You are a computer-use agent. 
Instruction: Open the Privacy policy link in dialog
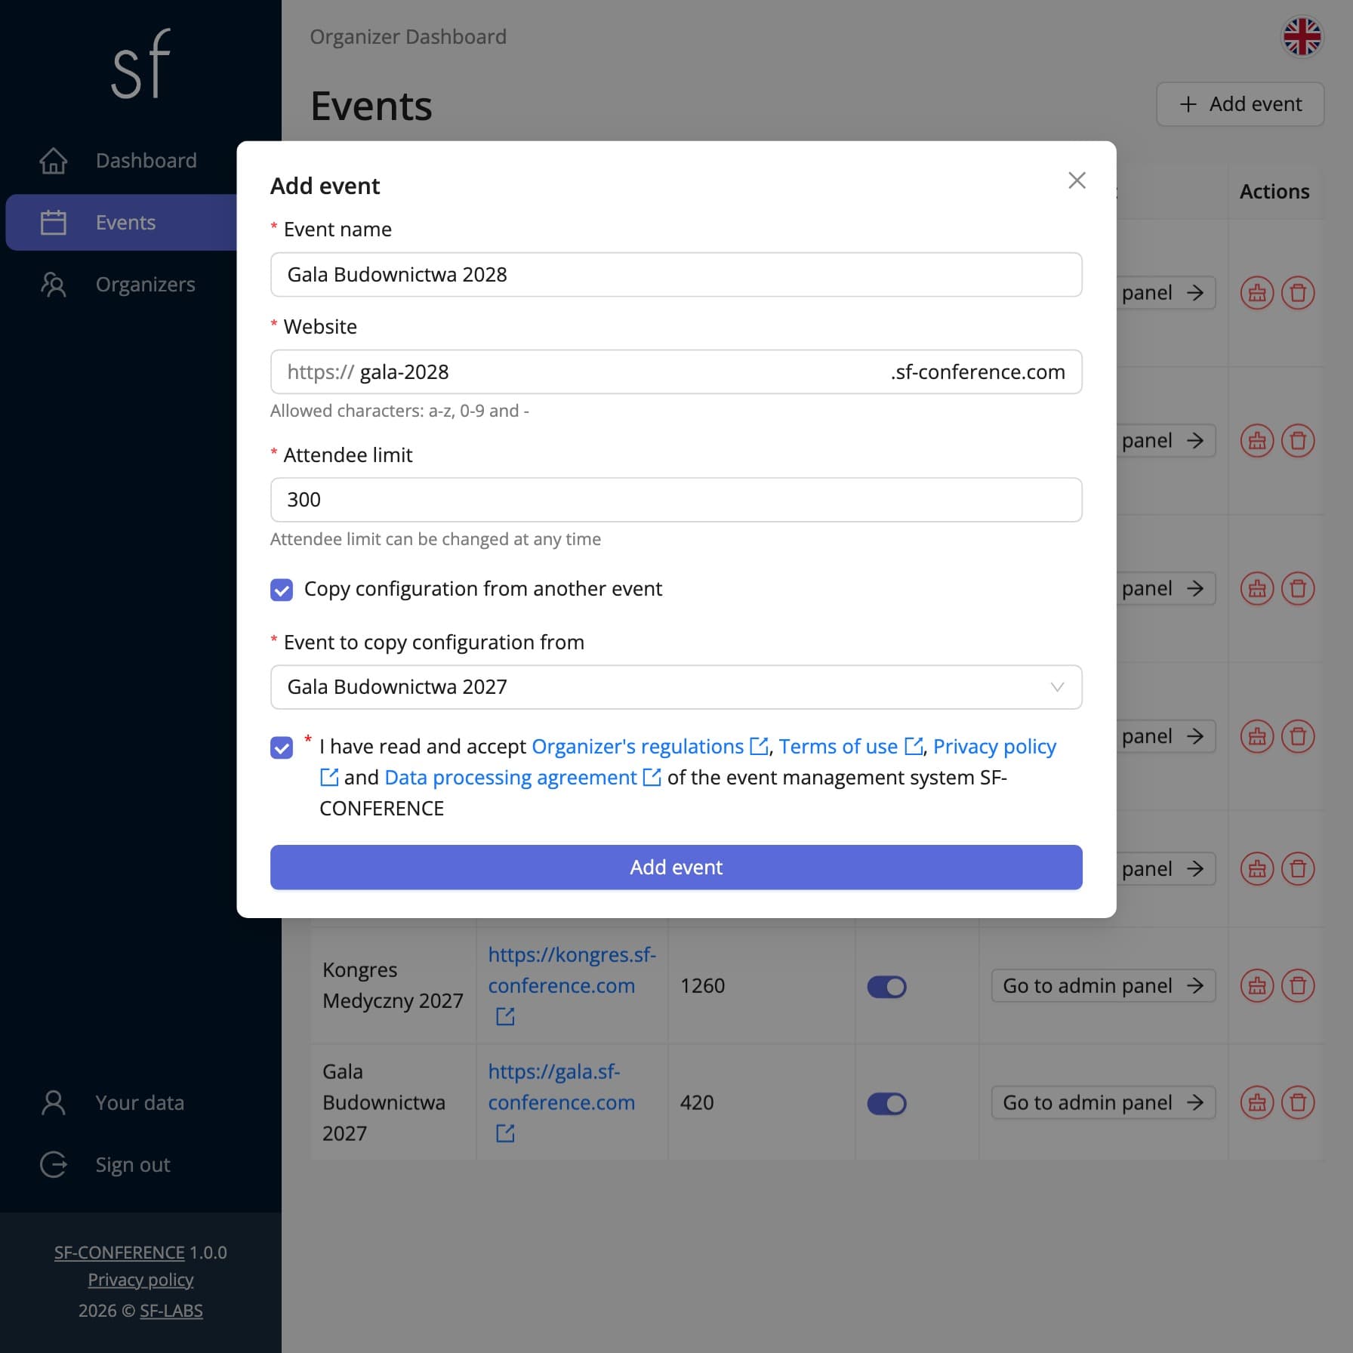pyautogui.click(x=994, y=747)
